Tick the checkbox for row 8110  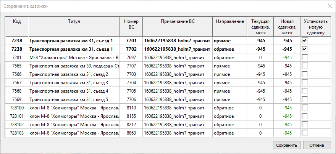click(x=305, y=107)
